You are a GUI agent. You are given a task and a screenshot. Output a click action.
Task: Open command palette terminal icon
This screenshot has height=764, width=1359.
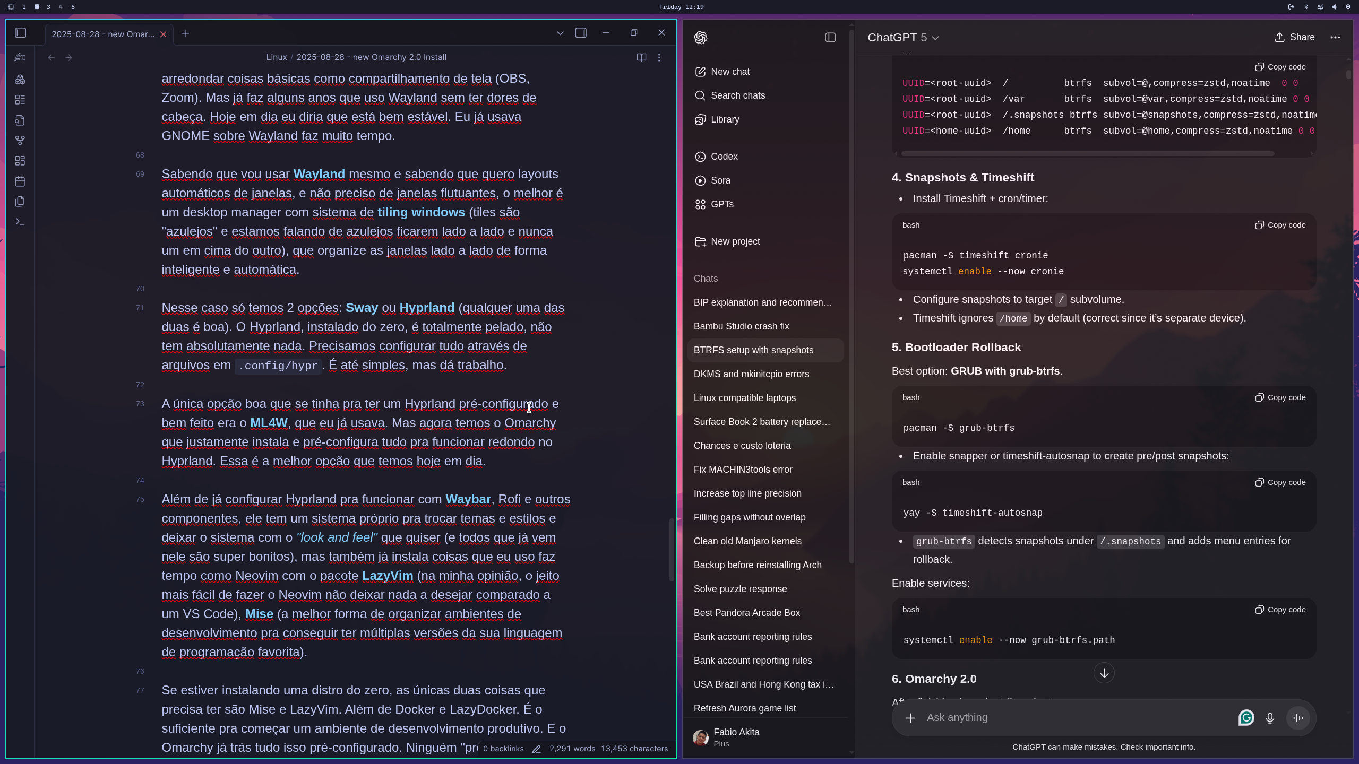(20, 222)
